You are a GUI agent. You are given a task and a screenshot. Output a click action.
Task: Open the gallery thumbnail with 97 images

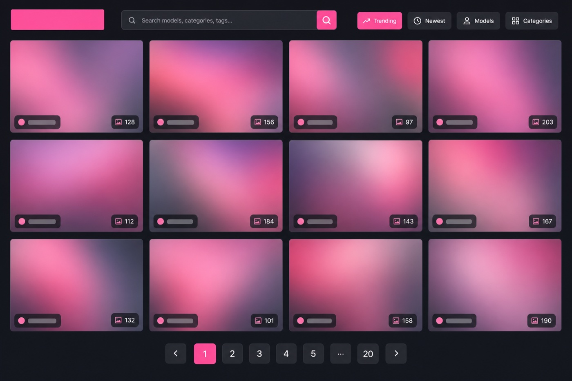coord(355,86)
